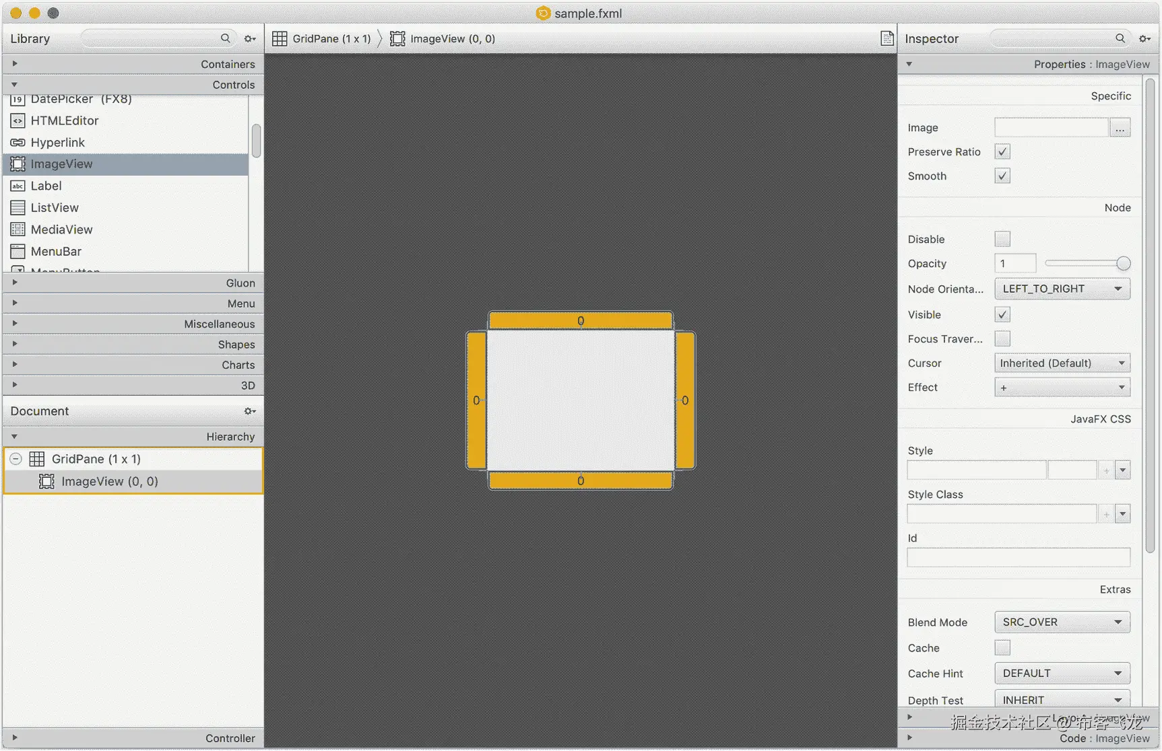
Task: Click the Library controls list scrollbar
Action: click(x=256, y=140)
